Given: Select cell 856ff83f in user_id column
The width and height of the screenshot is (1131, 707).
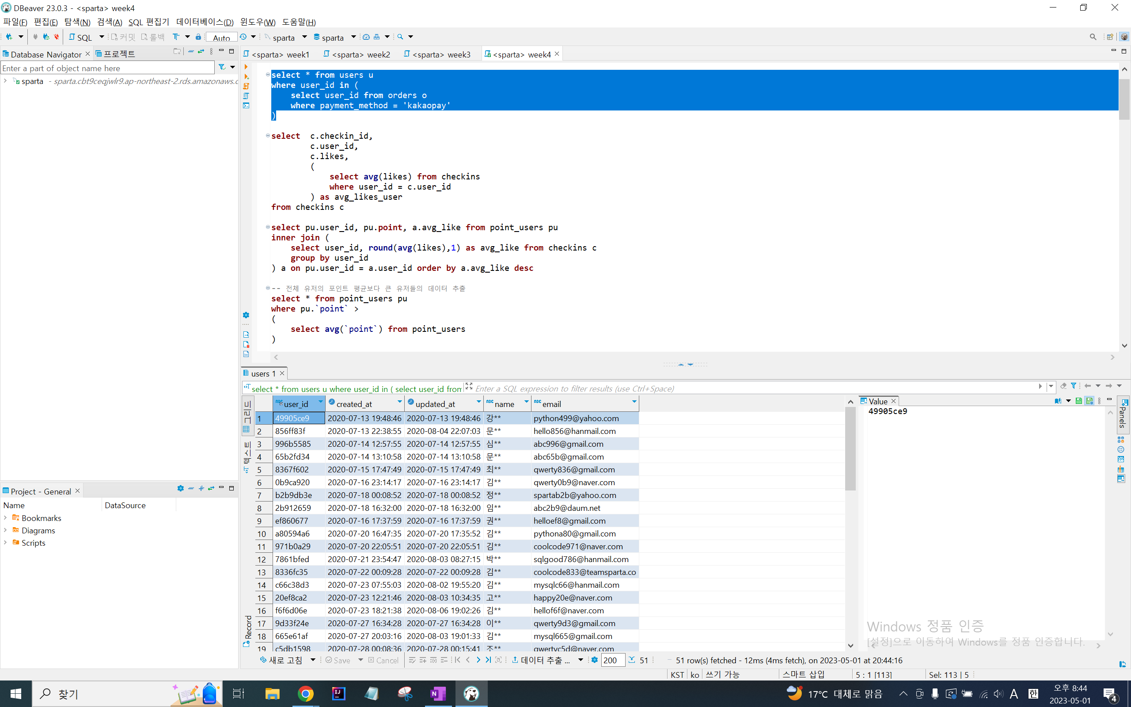Looking at the screenshot, I should 298,431.
